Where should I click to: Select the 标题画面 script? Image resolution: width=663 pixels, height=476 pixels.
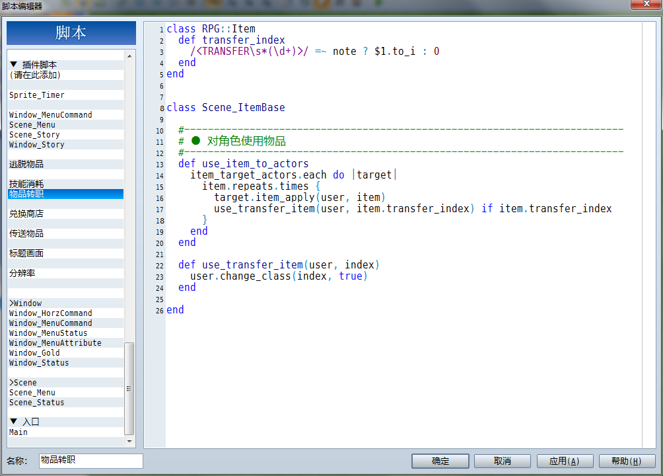point(65,253)
